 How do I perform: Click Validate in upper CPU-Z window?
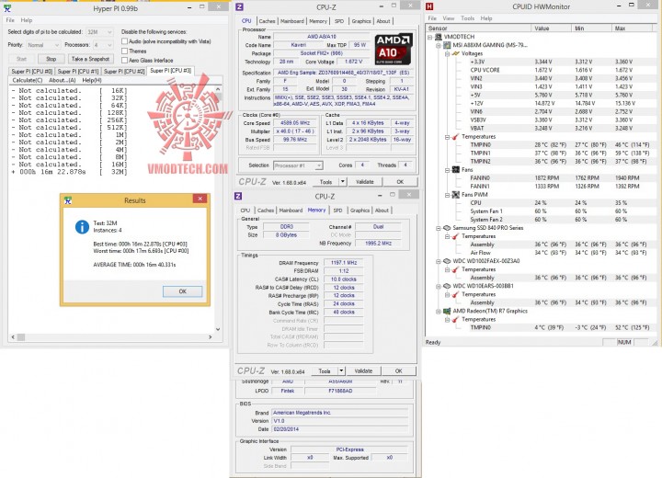[365, 182]
